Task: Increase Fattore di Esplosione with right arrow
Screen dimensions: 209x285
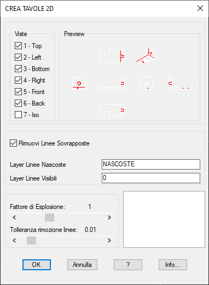Action: 109,217
